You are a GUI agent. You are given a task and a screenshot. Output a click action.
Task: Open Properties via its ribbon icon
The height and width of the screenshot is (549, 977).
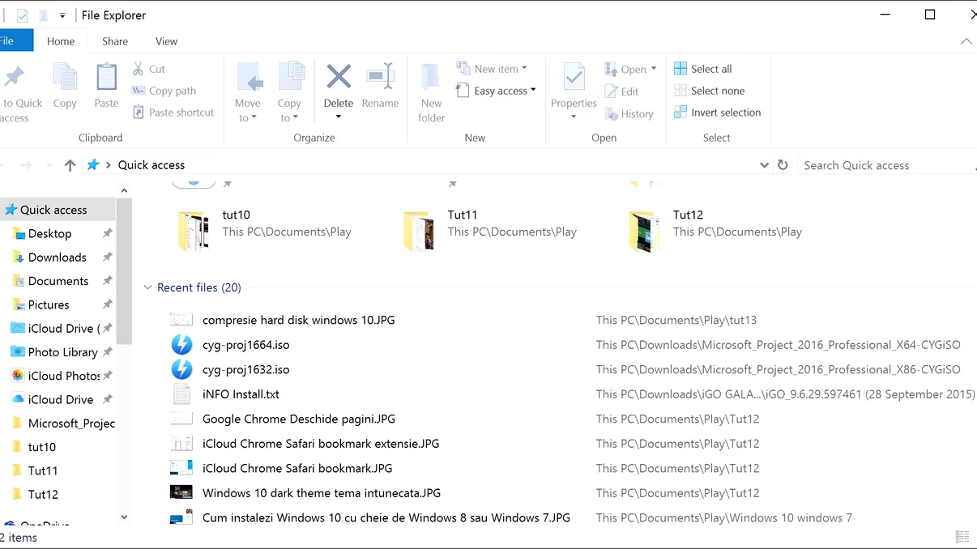[x=574, y=85]
